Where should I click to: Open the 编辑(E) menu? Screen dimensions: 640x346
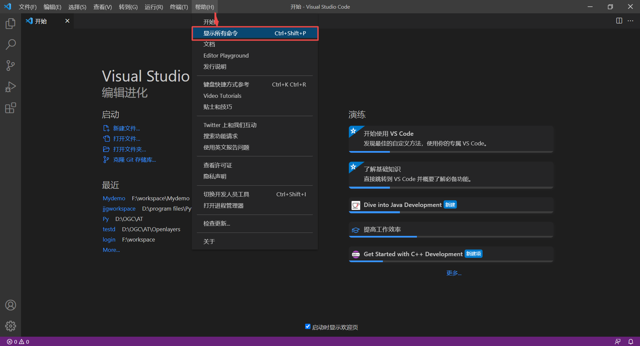(52, 7)
